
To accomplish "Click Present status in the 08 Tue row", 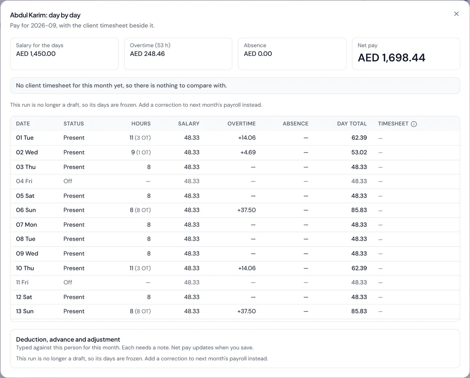I will tap(74, 239).
